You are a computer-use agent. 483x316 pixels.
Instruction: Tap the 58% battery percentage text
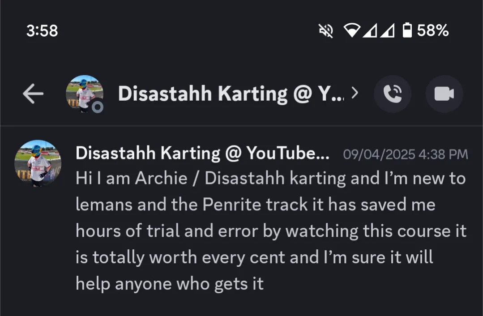432,30
